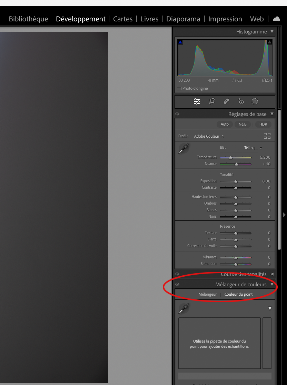The height and width of the screenshot is (385, 287).
Task: Click the Correction du voile slider handle
Action: coord(236,246)
